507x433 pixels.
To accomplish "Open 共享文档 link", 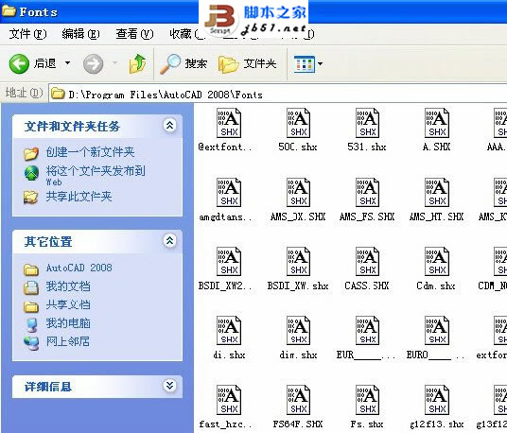I will tap(68, 304).
